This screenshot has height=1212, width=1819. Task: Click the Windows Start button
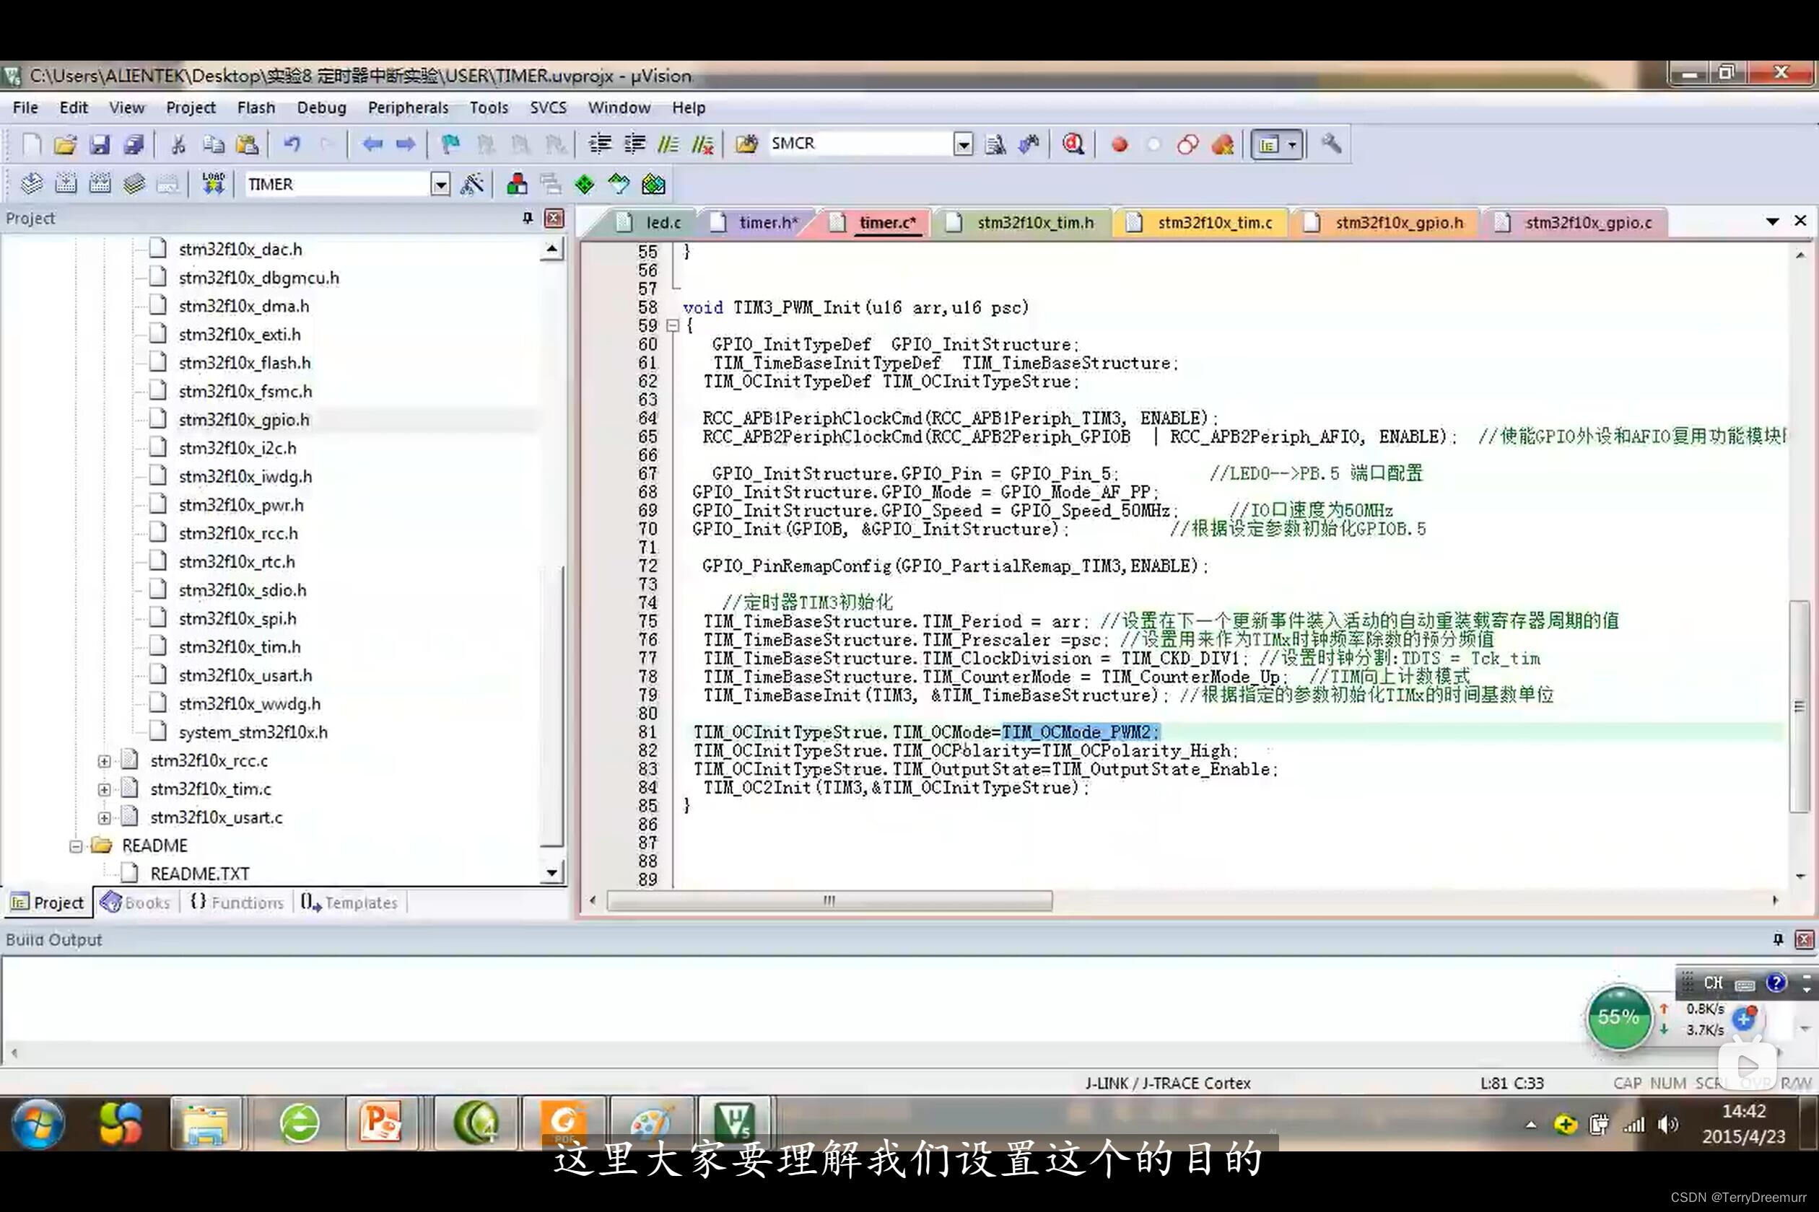tap(38, 1125)
